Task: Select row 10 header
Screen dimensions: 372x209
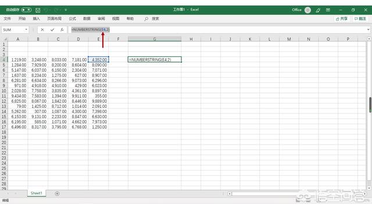Action: tap(4, 91)
